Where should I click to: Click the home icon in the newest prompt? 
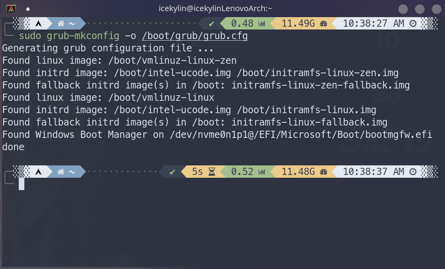click(61, 172)
